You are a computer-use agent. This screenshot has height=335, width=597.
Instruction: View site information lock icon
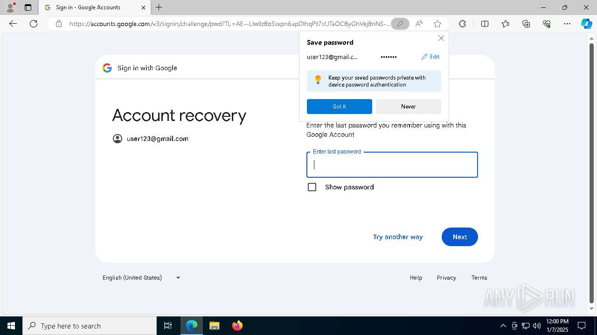tap(59, 24)
